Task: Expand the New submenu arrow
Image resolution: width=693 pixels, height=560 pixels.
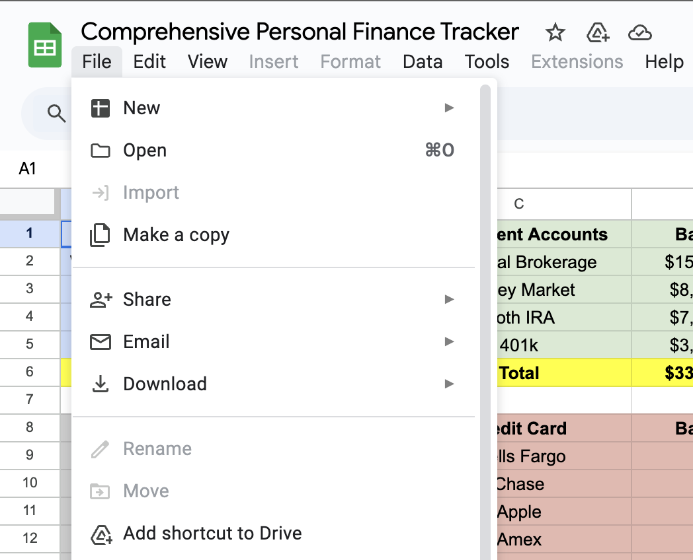Action: click(449, 108)
